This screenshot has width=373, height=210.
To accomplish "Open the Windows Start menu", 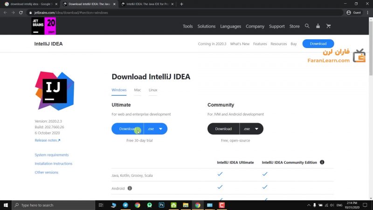I will [6, 205].
